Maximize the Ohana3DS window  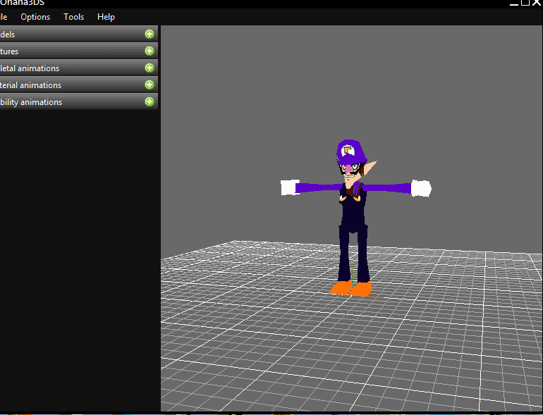[525, 2]
